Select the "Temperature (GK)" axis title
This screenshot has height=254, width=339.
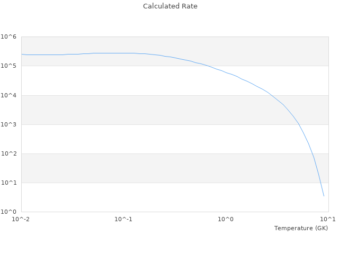(301, 228)
